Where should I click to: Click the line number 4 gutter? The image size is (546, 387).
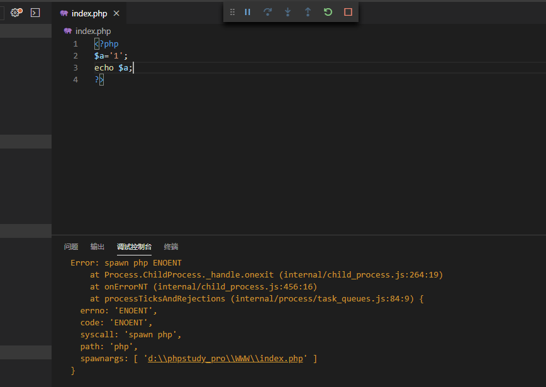[75, 80]
